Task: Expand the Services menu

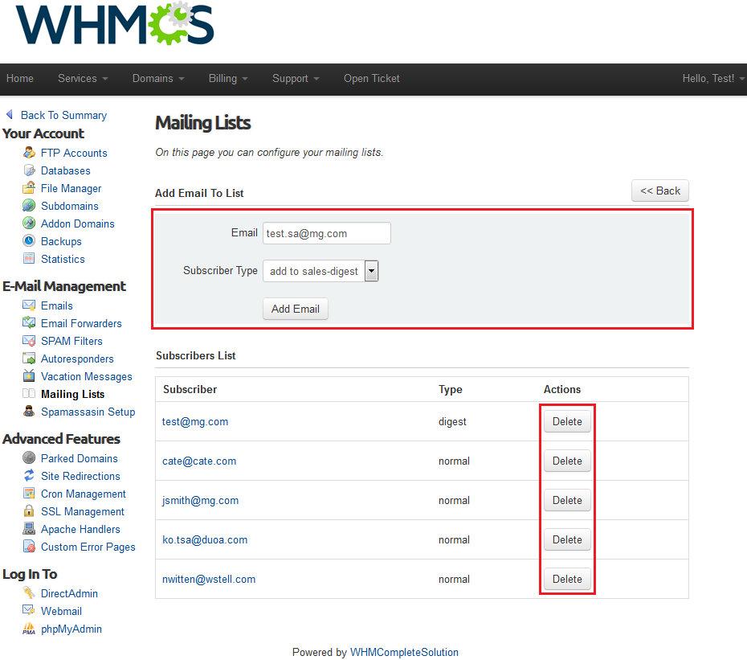Action: click(83, 79)
